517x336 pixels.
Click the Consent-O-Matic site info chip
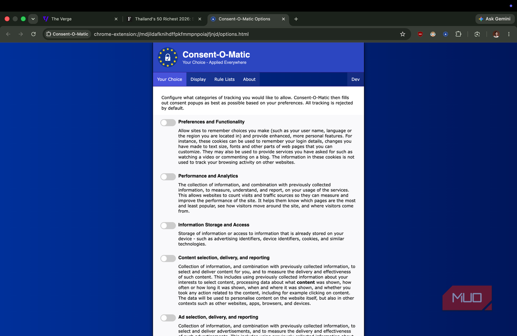67,34
